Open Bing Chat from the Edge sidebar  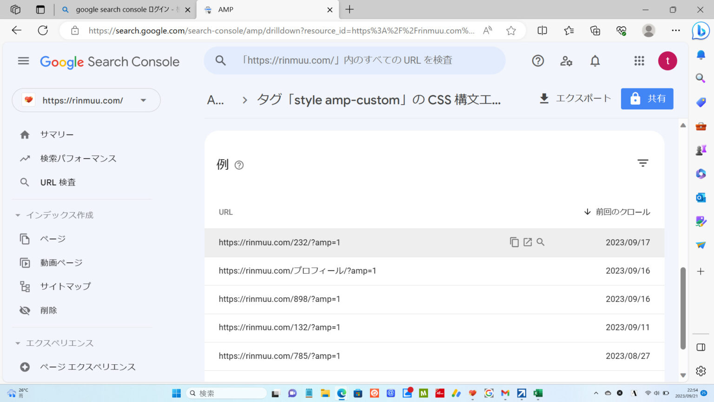tap(701, 31)
